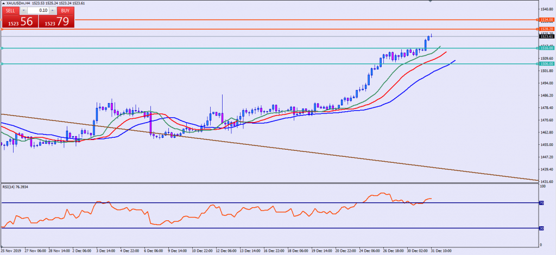The width and height of the screenshot is (556, 255).
Task: Increase lot volume with up arrow
Action: [52, 10]
